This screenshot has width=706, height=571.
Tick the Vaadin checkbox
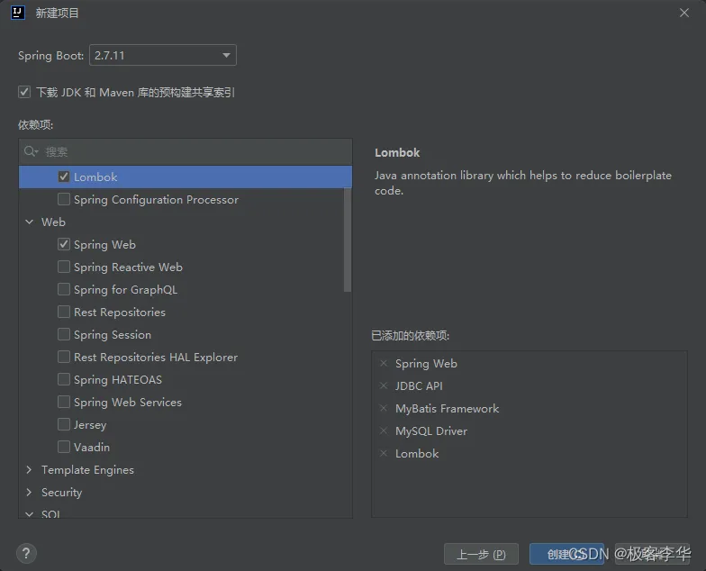[x=64, y=447]
